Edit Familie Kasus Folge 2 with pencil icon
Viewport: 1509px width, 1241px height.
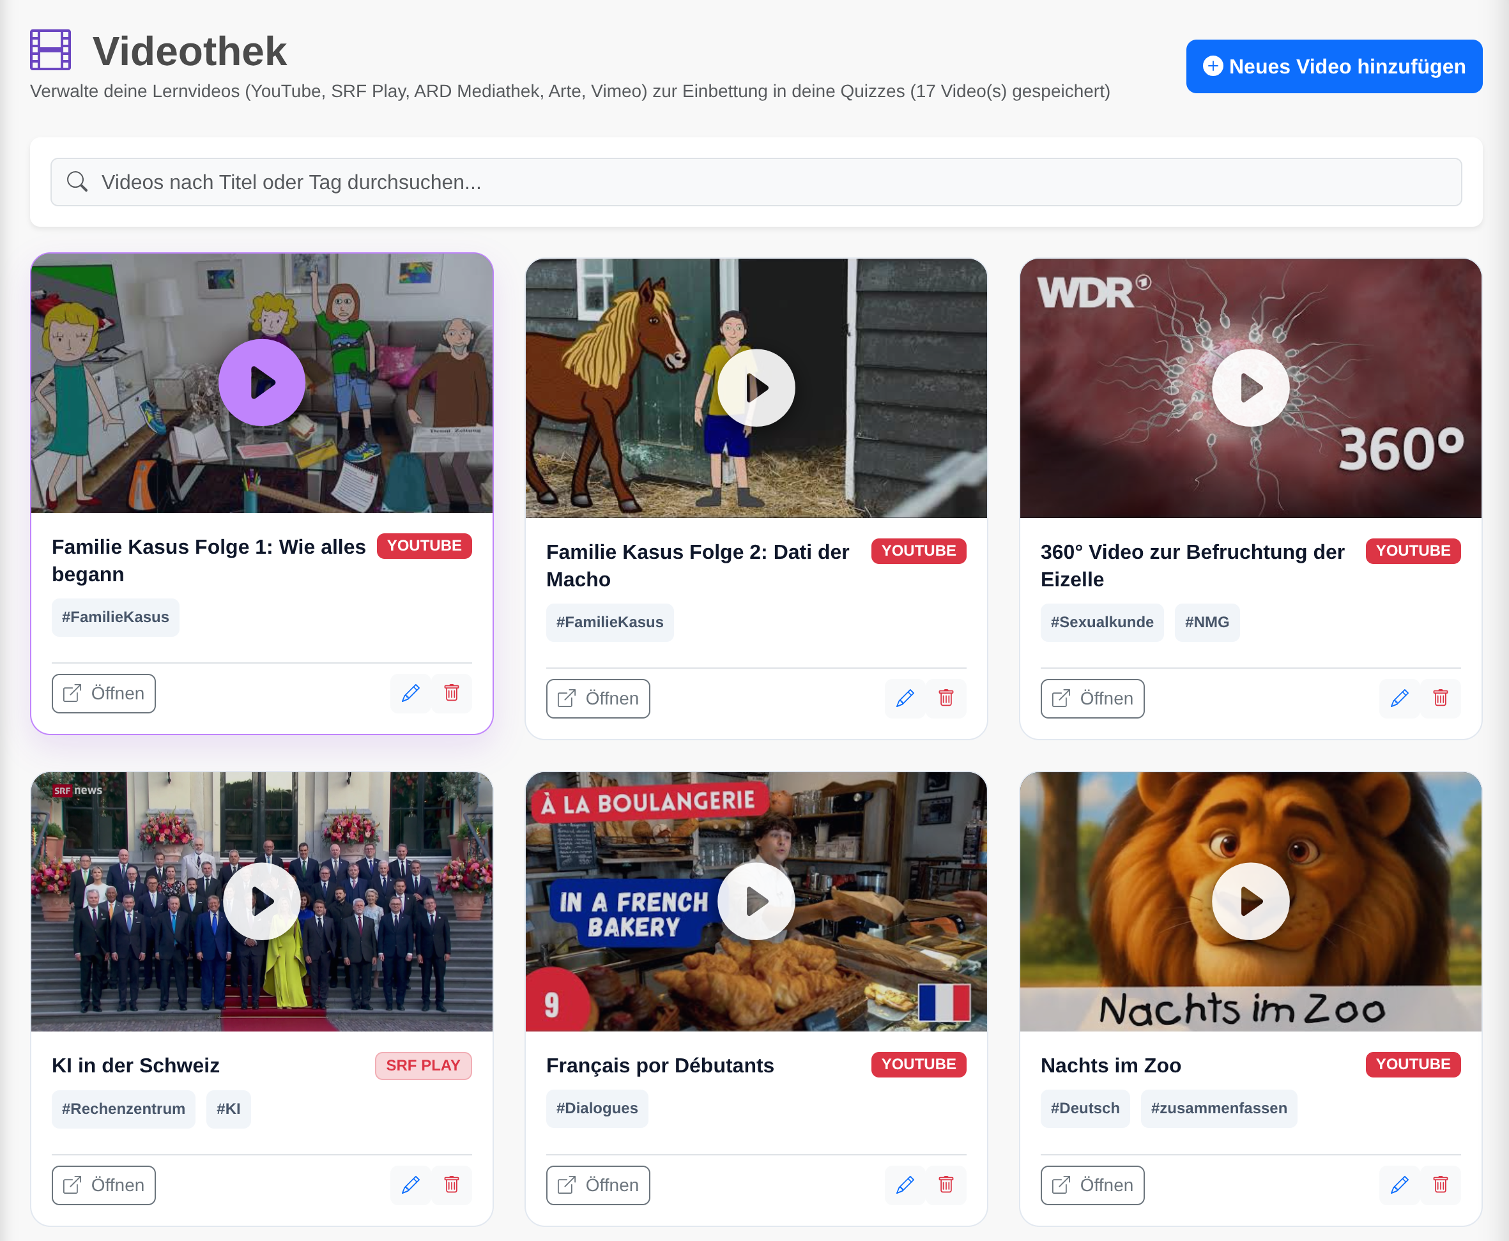tap(905, 698)
